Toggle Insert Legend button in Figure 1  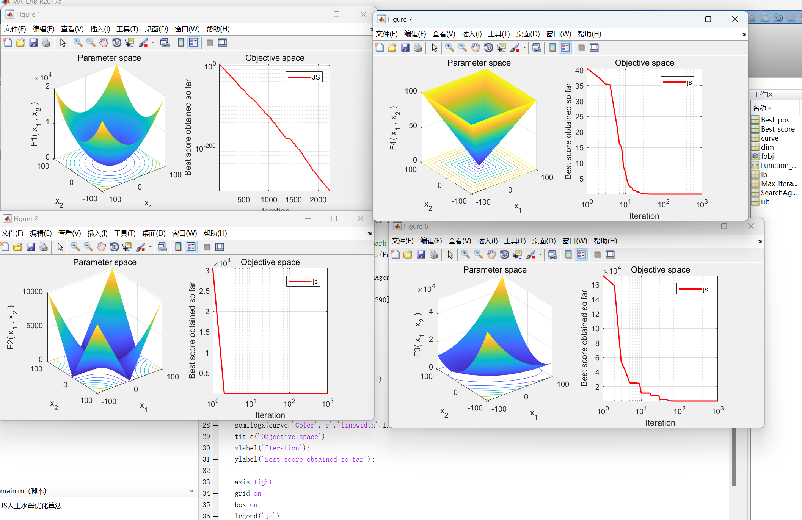pos(194,43)
